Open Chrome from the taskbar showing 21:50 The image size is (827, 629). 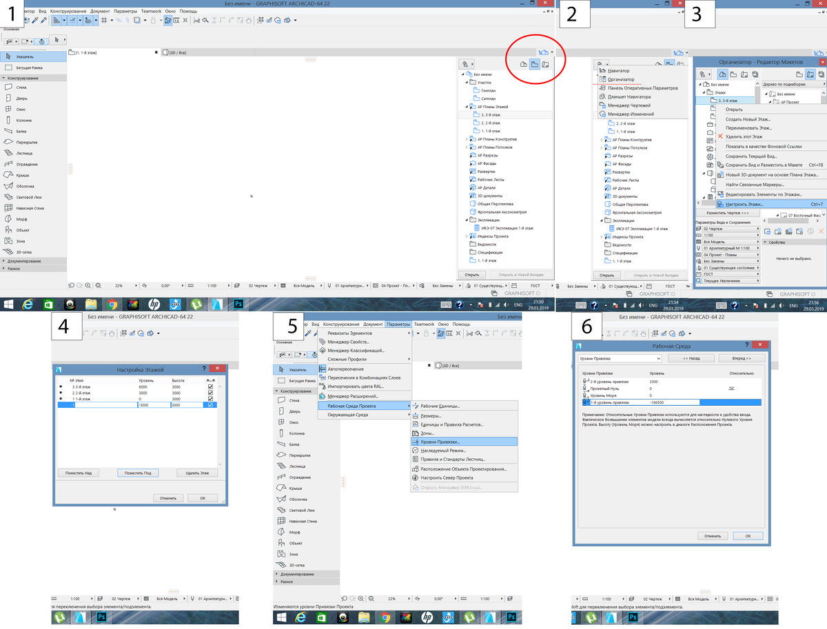112,304
